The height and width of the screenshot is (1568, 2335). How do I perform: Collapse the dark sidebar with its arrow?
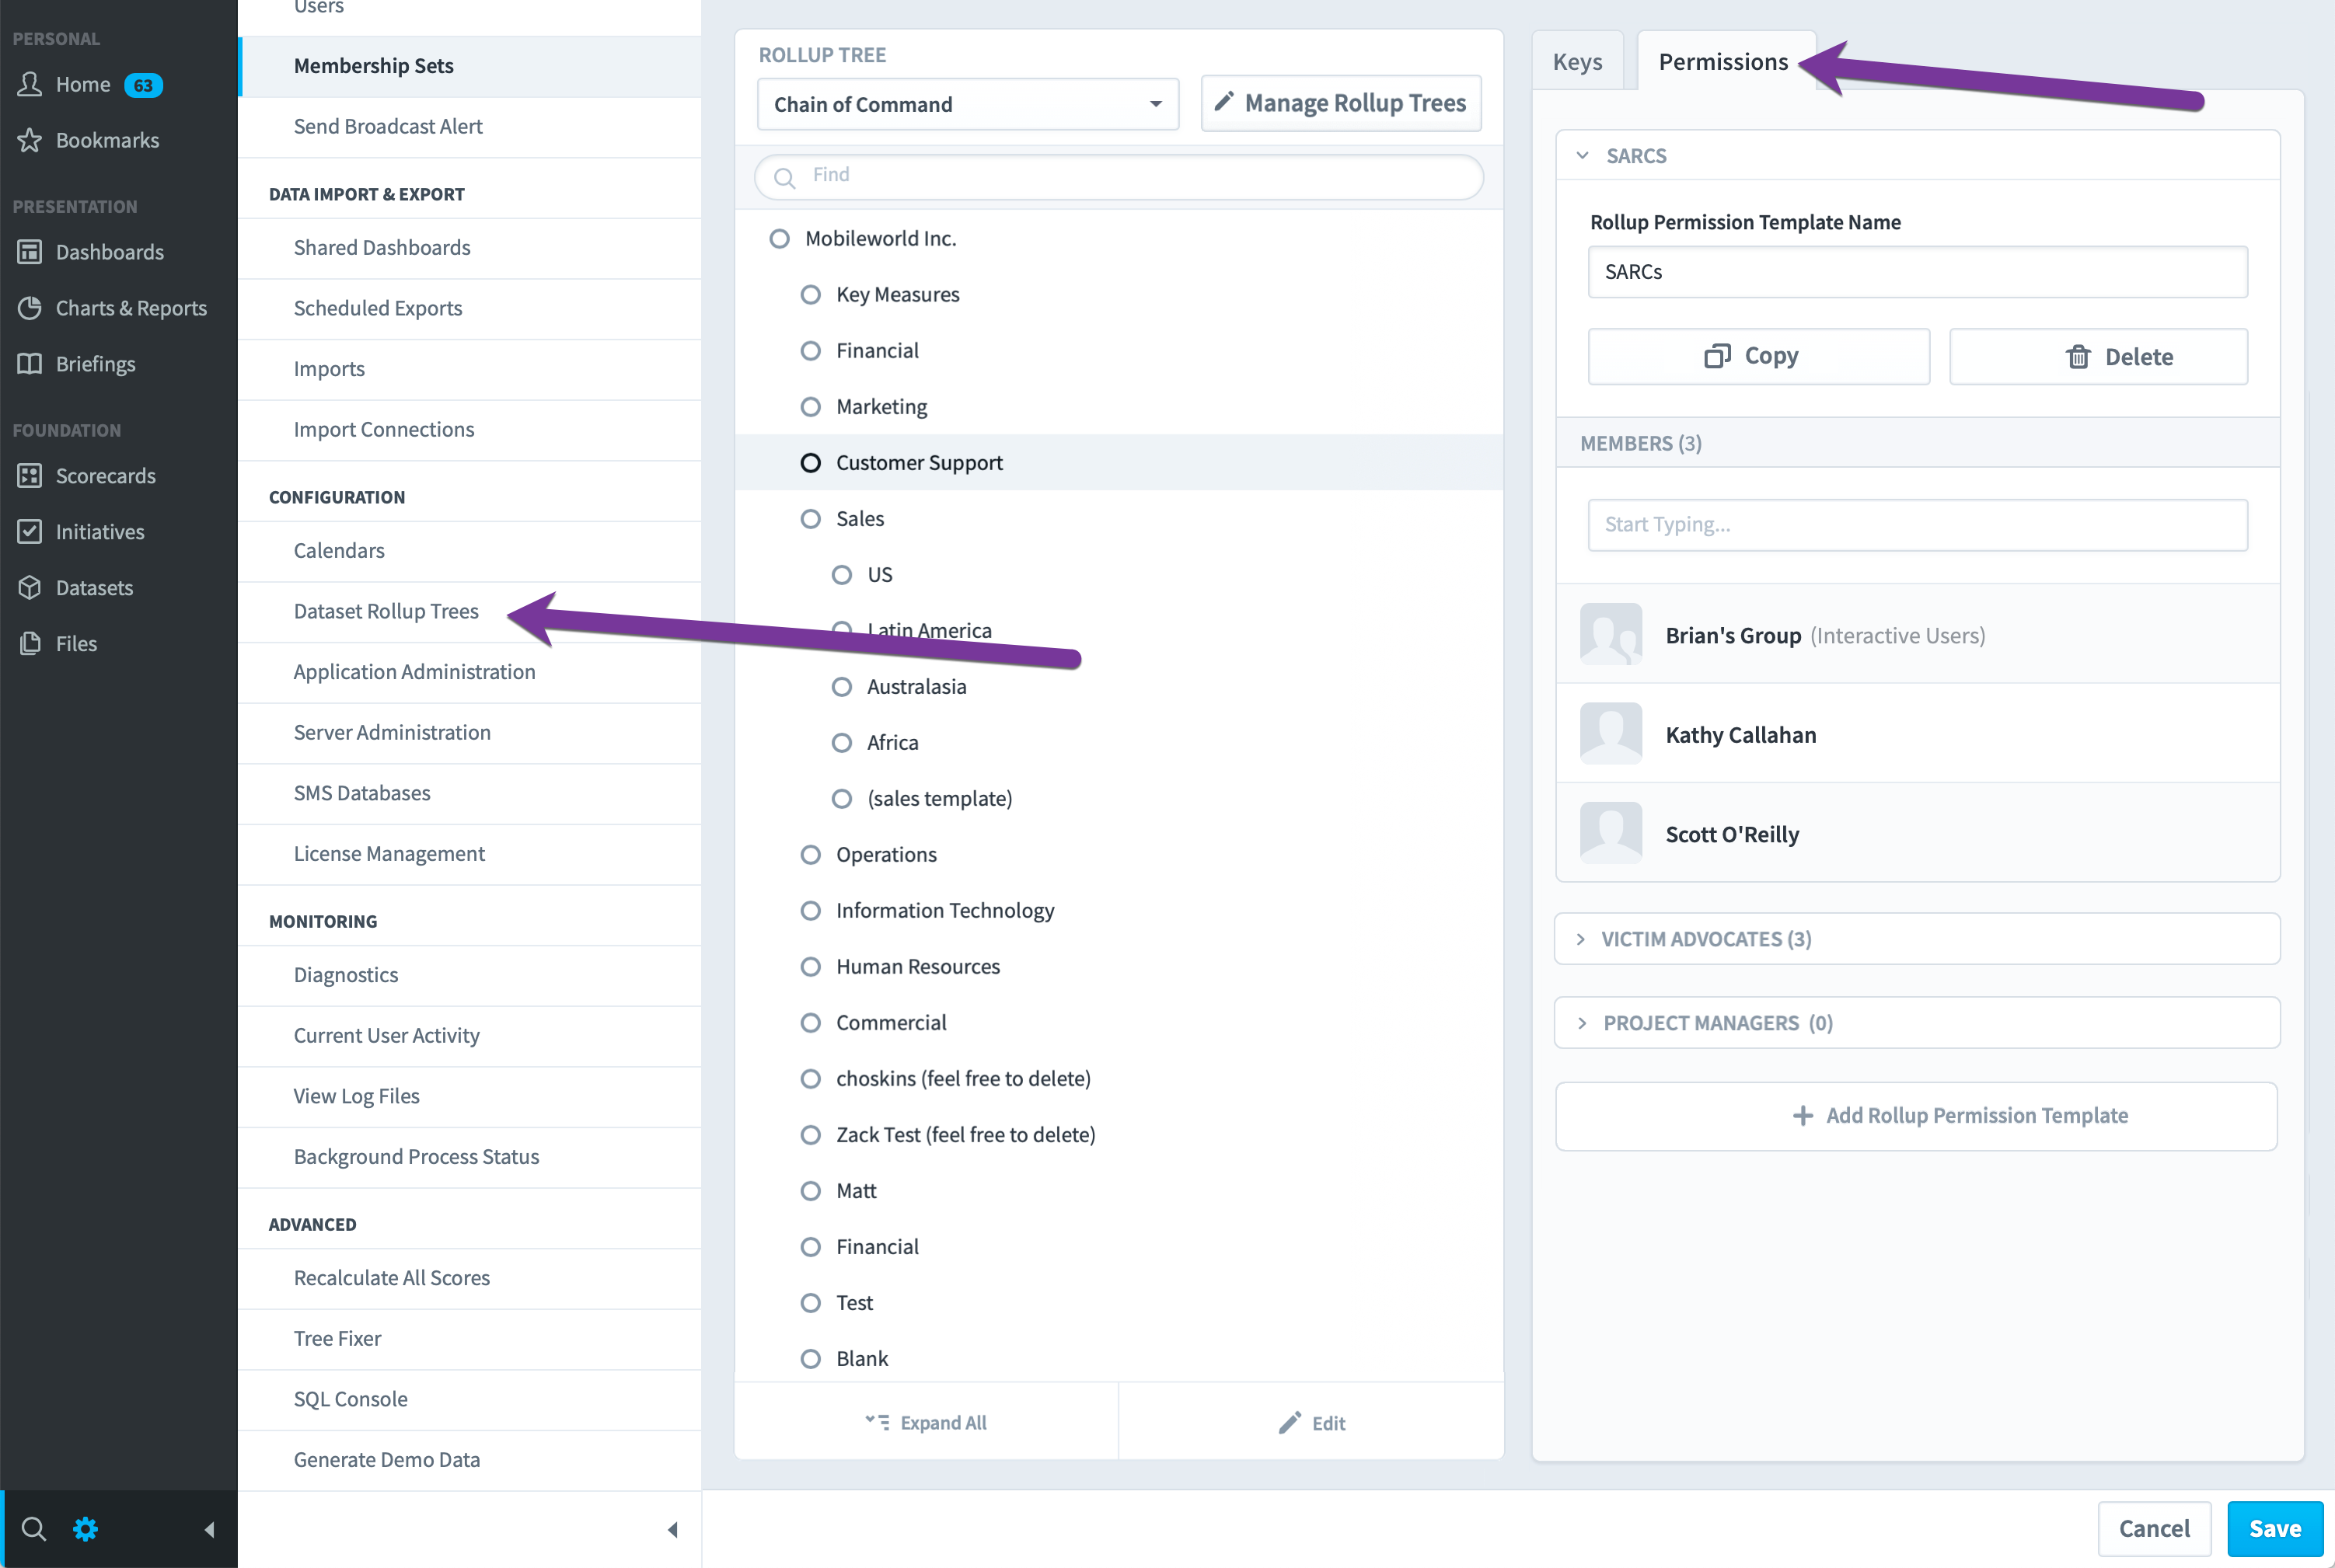(x=209, y=1529)
